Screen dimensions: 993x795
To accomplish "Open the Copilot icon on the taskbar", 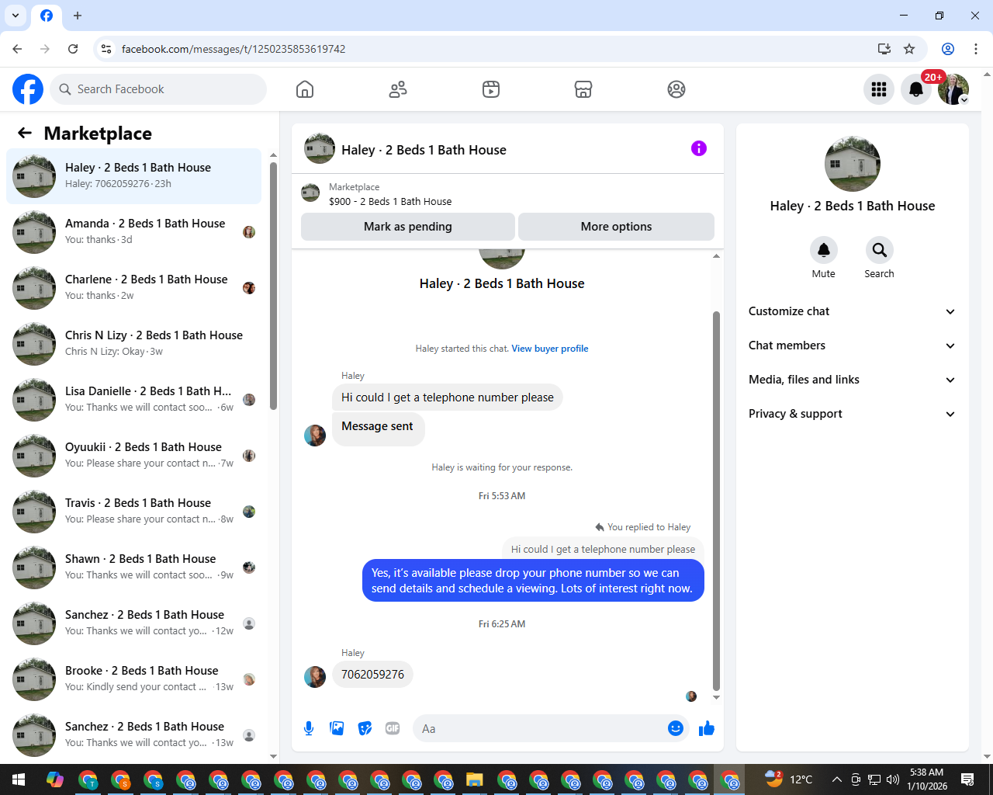I will tap(55, 779).
